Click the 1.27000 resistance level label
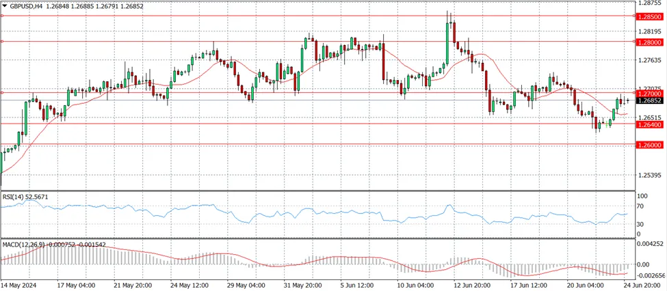667x291 pixels. coord(650,93)
